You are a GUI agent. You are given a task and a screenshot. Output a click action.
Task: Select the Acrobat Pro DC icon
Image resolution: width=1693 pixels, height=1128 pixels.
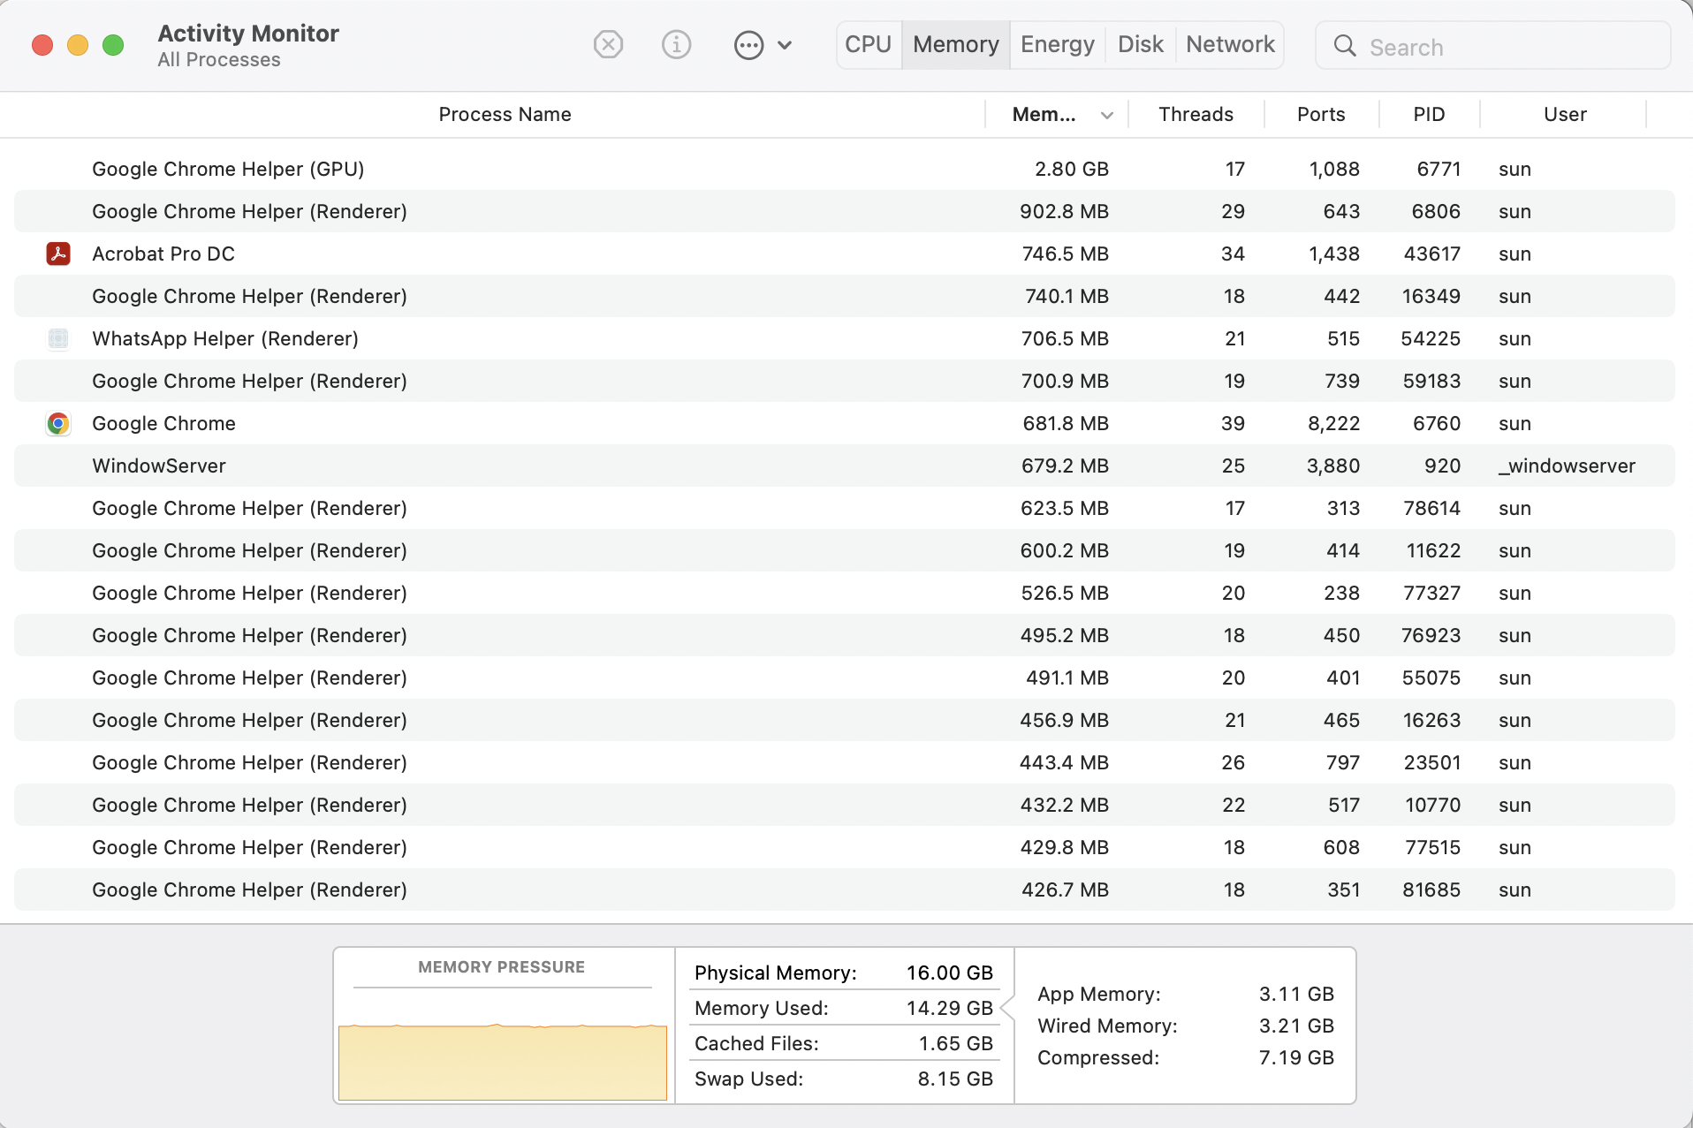(x=58, y=254)
